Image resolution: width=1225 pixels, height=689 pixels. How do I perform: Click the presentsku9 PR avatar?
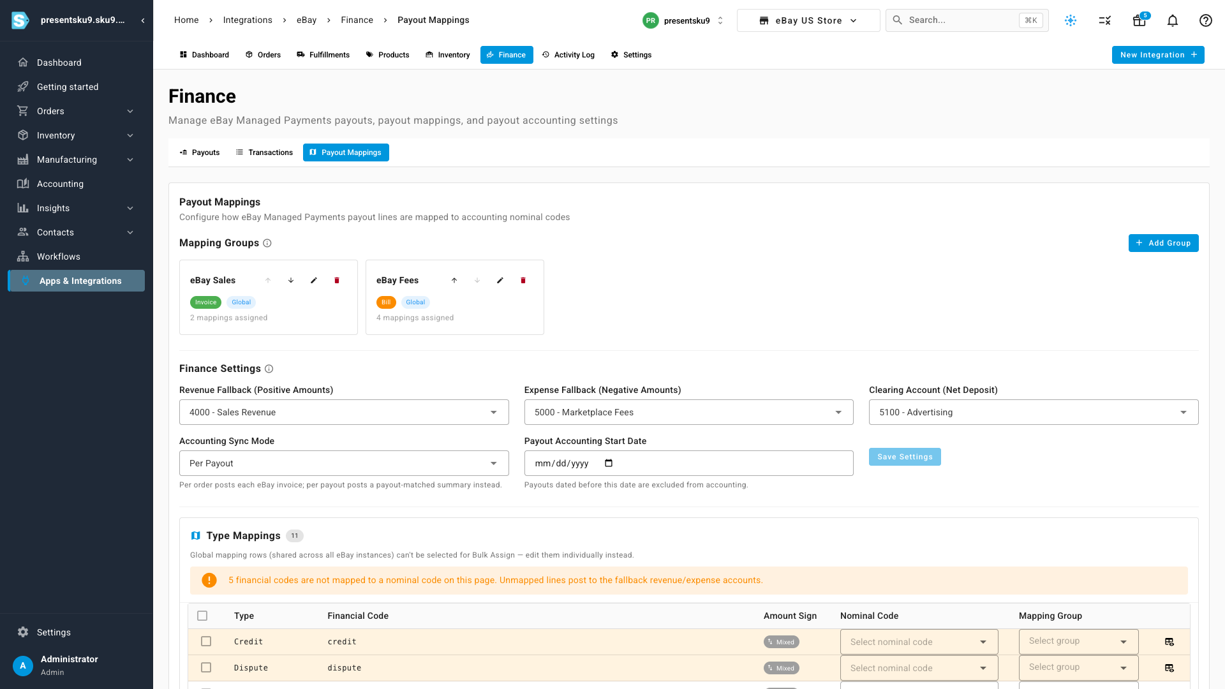(x=651, y=20)
